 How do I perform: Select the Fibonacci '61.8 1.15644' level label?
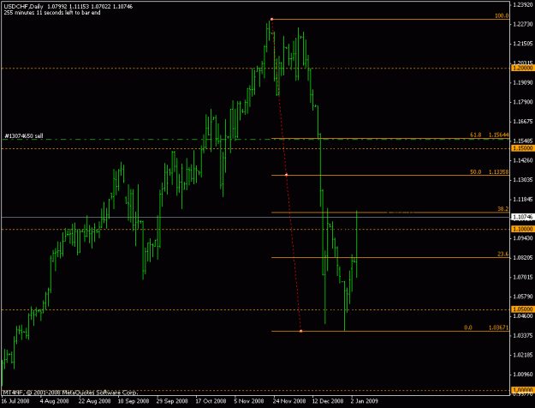coord(490,135)
